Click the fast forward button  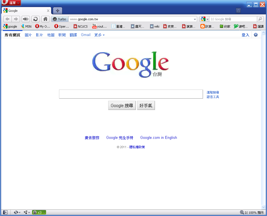coord(26,19)
